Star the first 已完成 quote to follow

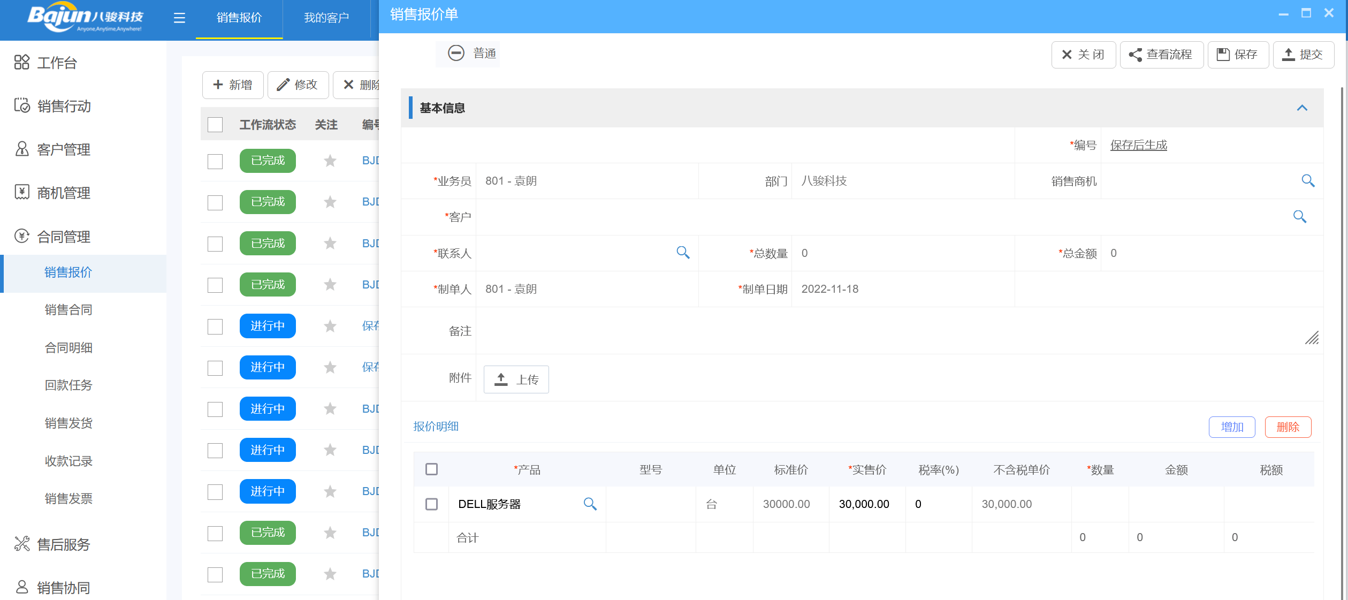(330, 161)
